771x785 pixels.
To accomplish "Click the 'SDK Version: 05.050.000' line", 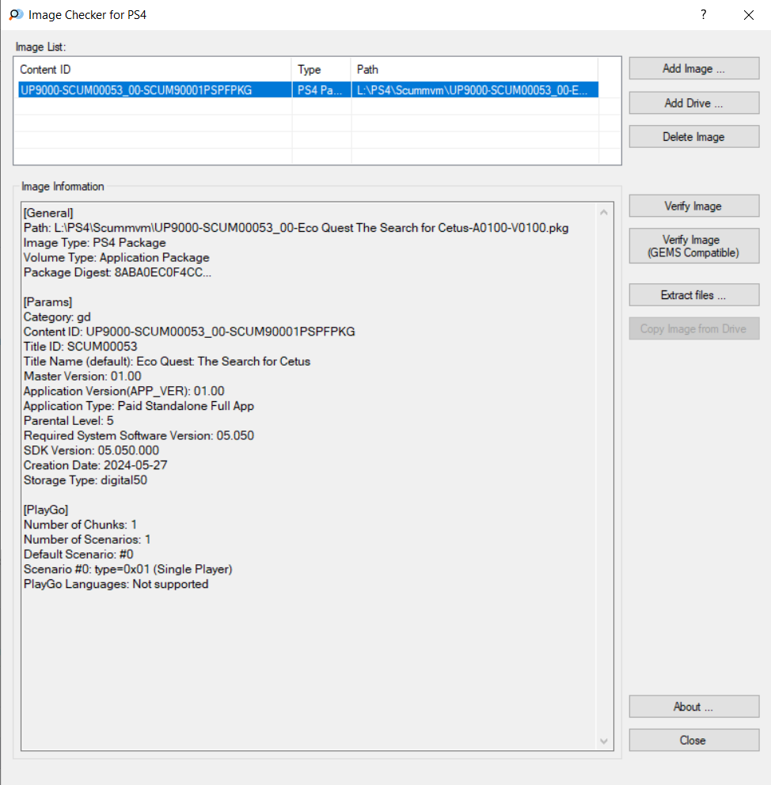I will click(x=91, y=450).
